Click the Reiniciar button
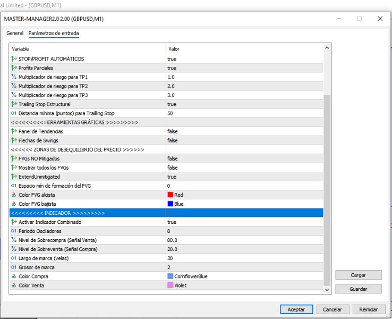This screenshot has width=392, height=319. [x=369, y=309]
